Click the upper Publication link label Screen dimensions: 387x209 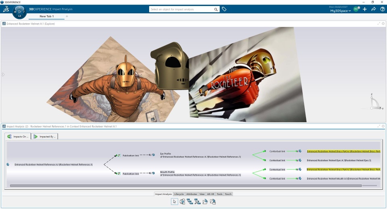(x=131, y=156)
